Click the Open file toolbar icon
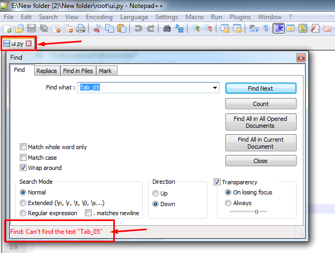Viewport: 335px width, 253px height. click(19, 28)
